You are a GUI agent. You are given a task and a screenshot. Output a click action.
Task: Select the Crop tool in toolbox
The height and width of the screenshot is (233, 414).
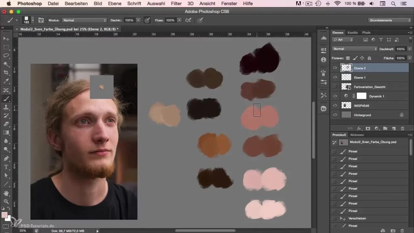click(x=6, y=72)
